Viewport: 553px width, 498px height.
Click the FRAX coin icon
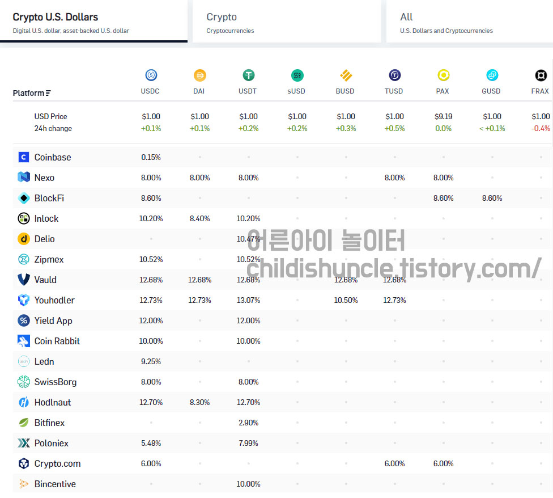[x=541, y=75]
